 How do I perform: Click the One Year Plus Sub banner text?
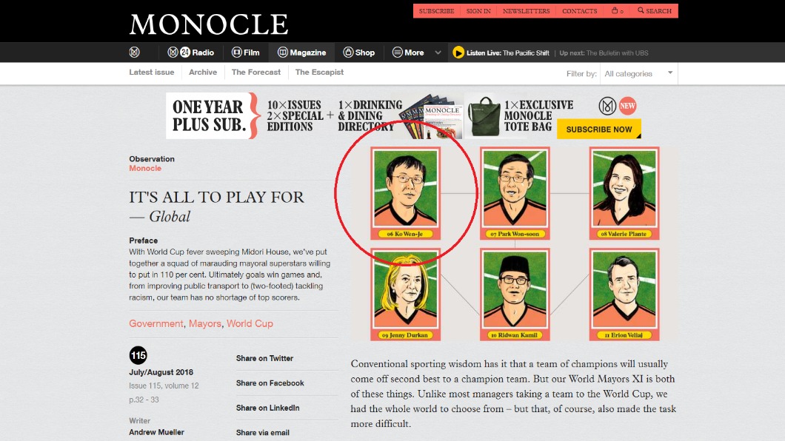point(208,115)
